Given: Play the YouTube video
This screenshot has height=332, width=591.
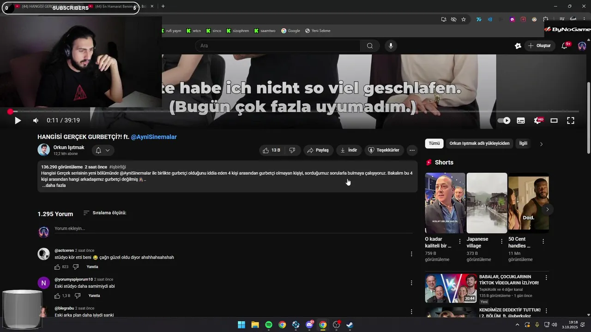Looking at the screenshot, I should point(18,120).
